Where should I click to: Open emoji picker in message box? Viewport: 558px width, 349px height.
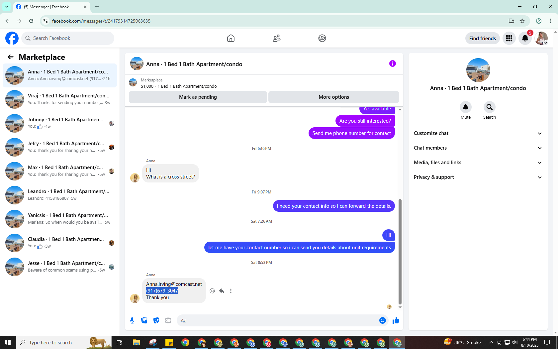pyautogui.click(x=383, y=320)
